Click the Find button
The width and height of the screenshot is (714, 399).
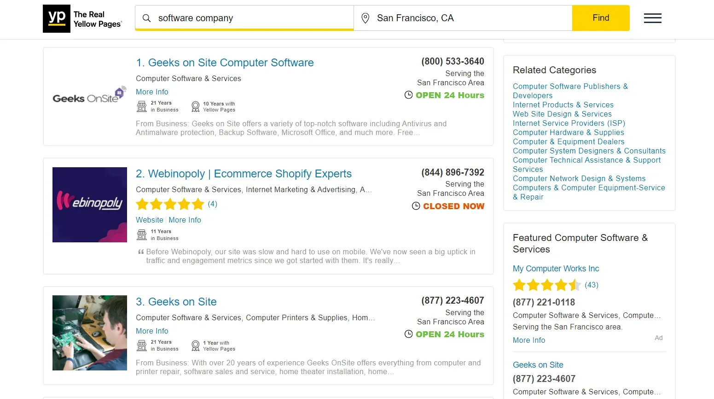point(600,18)
